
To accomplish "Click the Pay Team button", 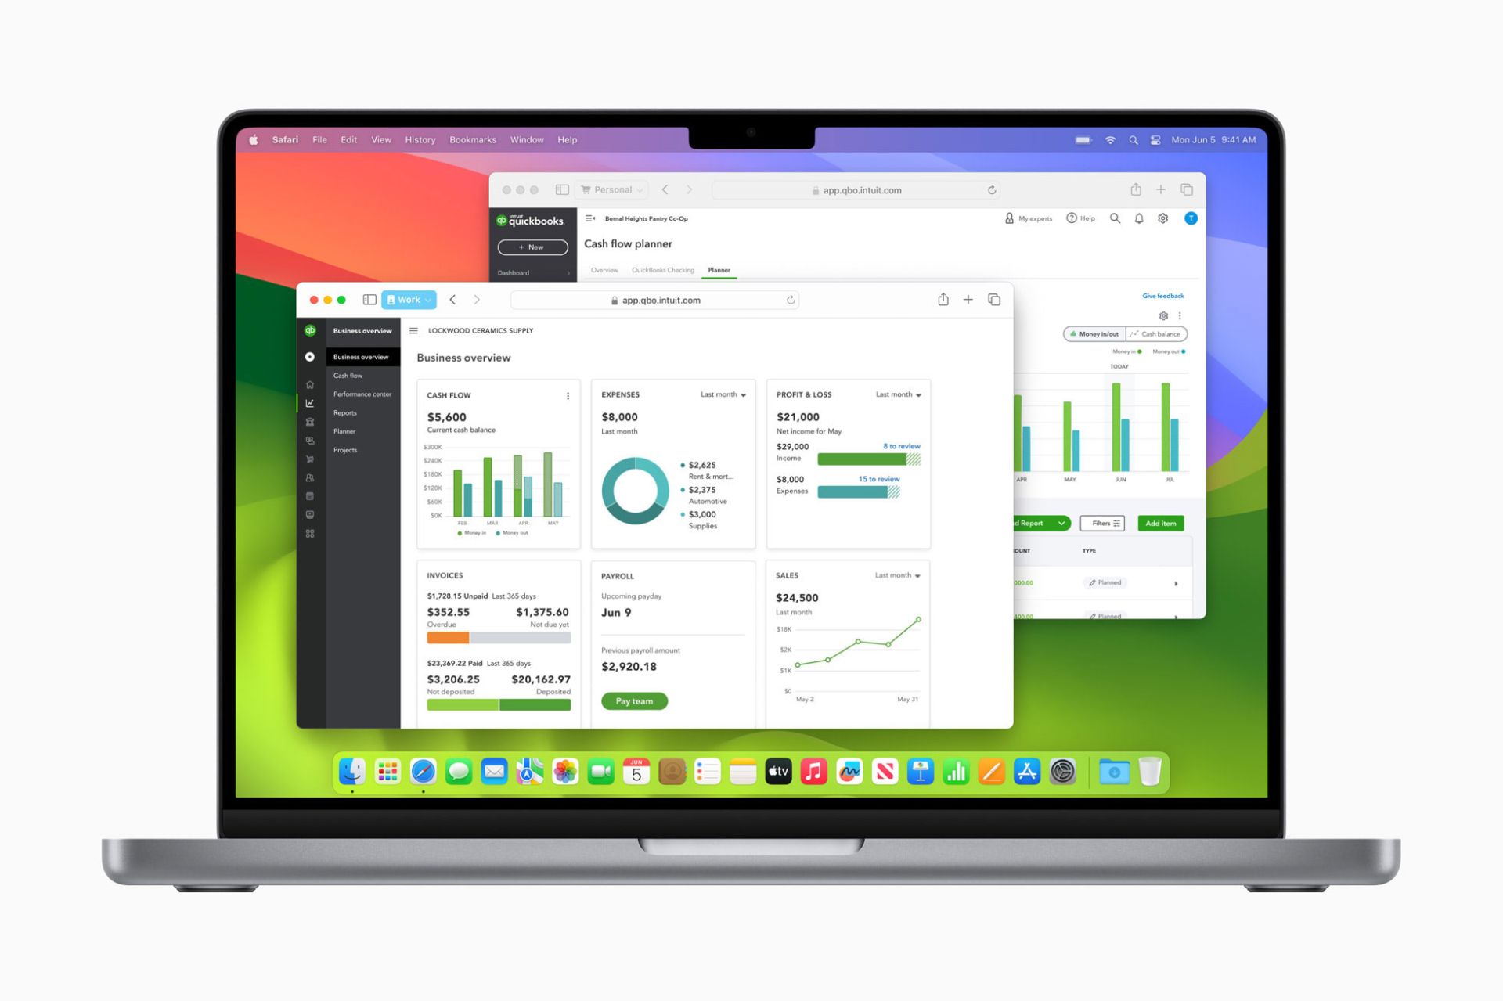I will [x=633, y=701].
